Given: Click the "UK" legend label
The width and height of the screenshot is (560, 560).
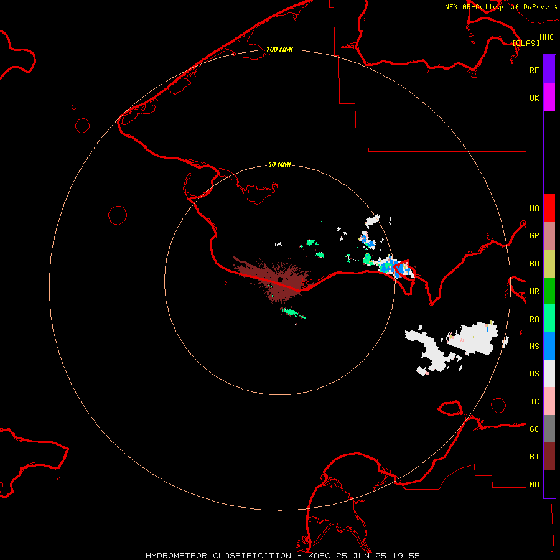Looking at the screenshot, I should click(x=534, y=98).
